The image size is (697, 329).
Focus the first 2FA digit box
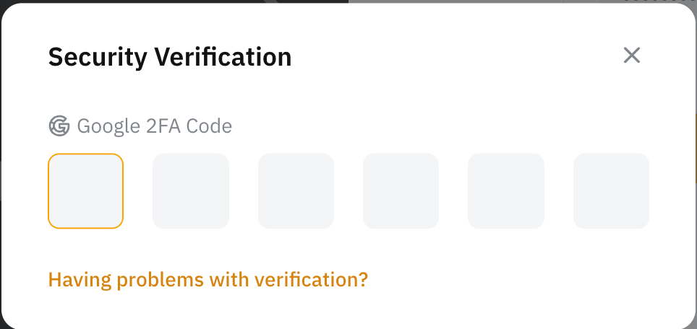click(x=85, y=191)
